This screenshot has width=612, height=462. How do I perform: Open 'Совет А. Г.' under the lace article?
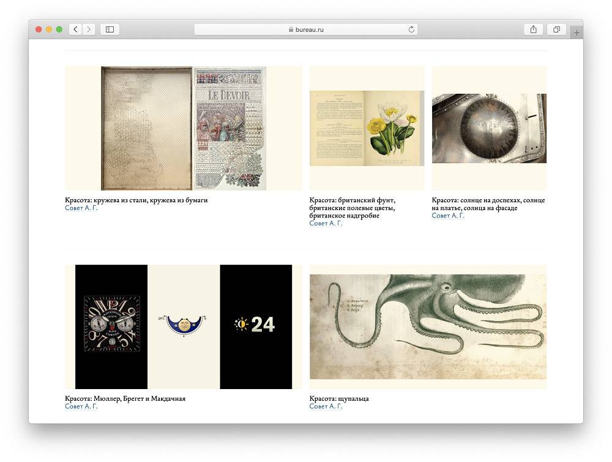81,208
